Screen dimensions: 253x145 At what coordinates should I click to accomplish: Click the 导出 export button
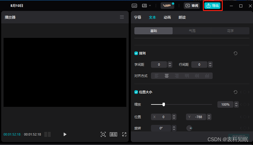tap(212, 6)
